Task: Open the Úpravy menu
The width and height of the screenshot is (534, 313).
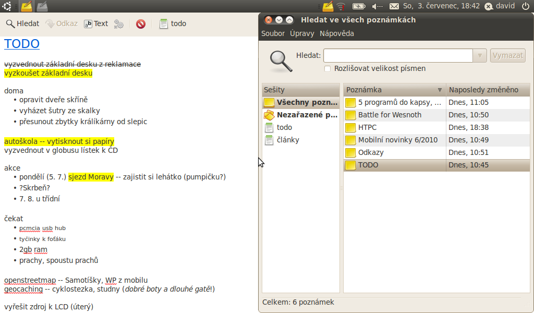Action: point(302,33)
